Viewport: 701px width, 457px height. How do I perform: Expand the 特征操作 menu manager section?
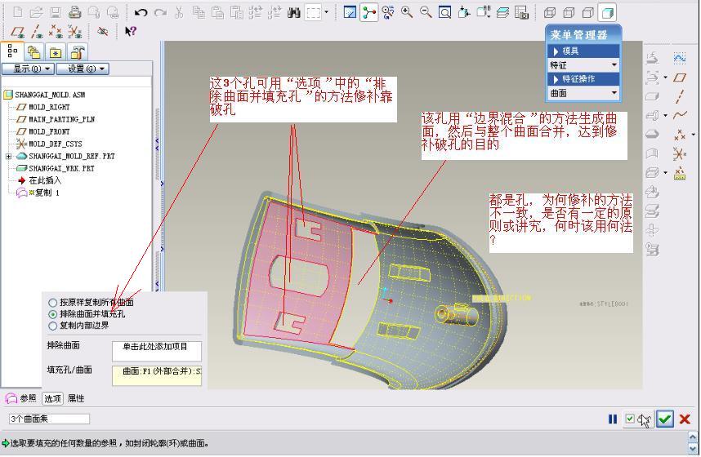pyautogui.click(x=583, y=79)
